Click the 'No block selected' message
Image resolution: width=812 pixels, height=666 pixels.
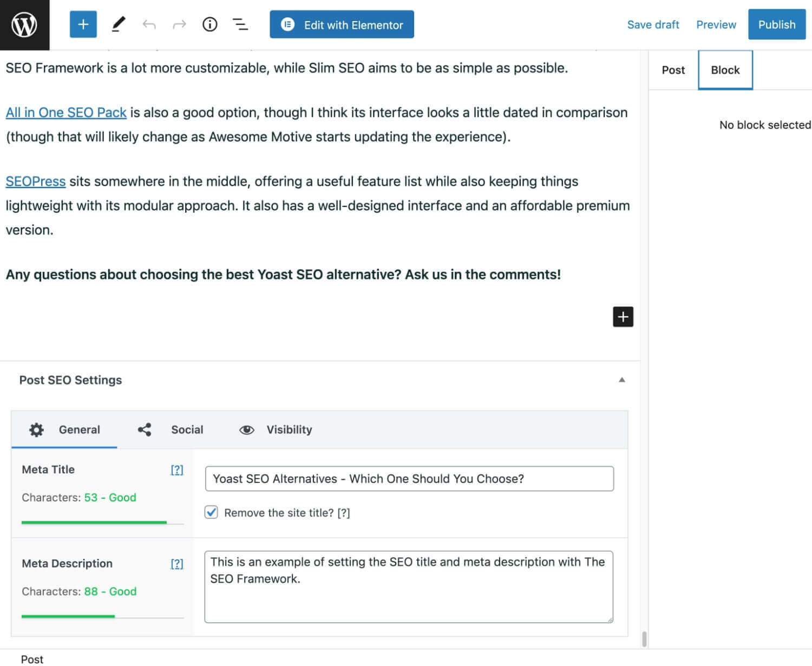(x=765, y=125)
